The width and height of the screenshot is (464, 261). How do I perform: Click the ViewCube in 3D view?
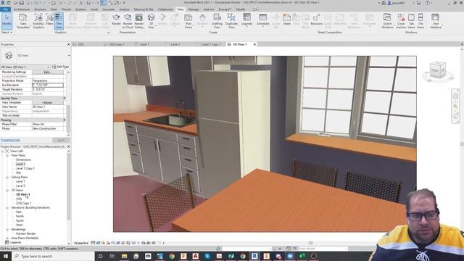[438, 70]
